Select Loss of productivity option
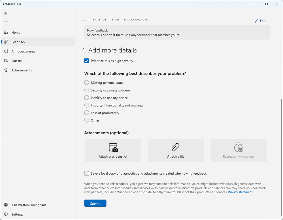The height and width of the screenshot is (220, 283). click(87, 113)
